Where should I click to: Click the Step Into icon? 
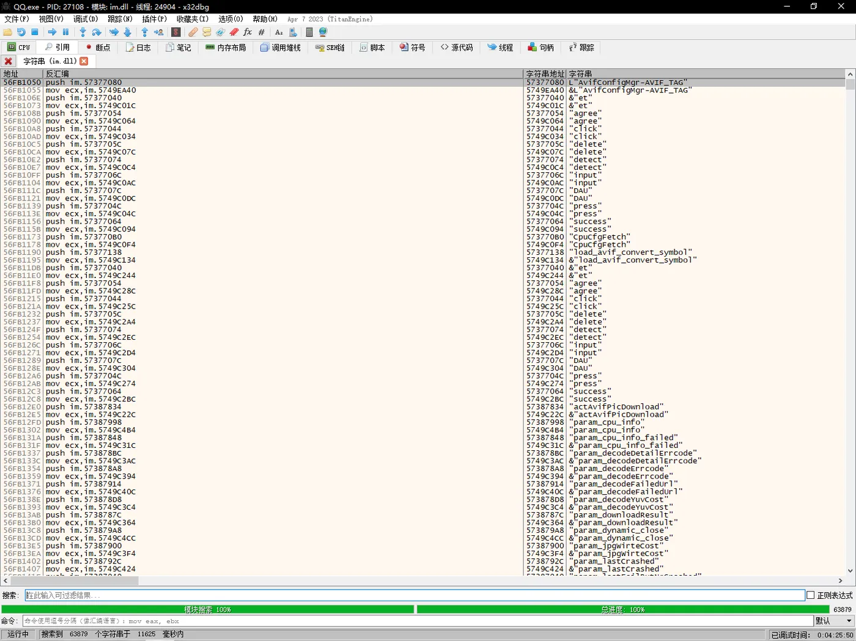pos(83,32)
